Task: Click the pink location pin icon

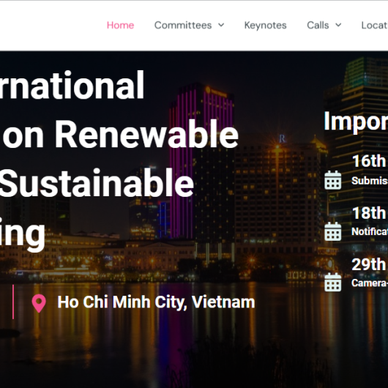Action: [39, 303]
